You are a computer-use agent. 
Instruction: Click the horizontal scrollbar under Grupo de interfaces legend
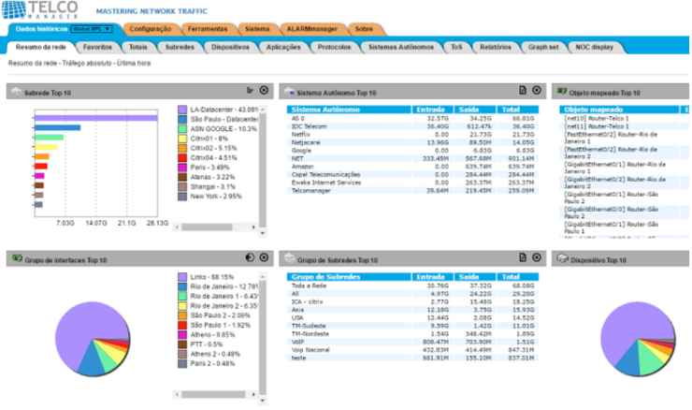[x=213, y=394]
